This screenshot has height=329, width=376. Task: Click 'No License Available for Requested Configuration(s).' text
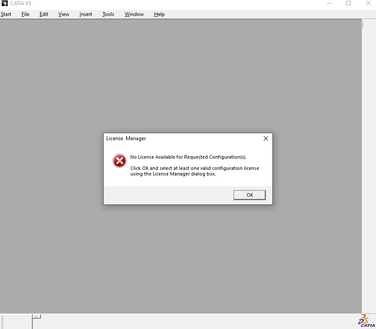[x=188, y=157]
